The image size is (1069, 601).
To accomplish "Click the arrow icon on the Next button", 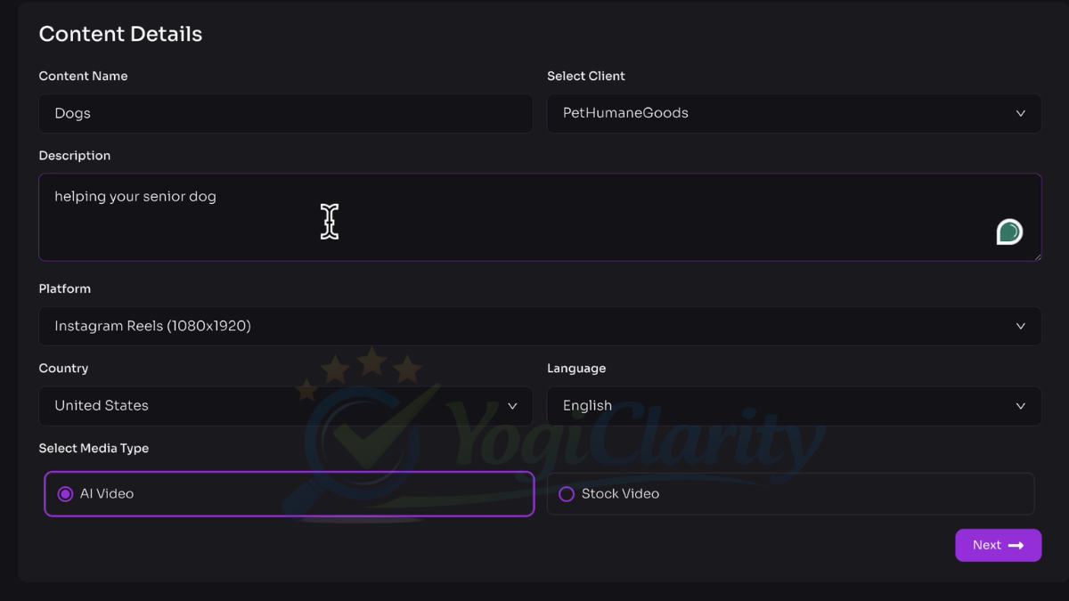I will tap(1016, 546).
